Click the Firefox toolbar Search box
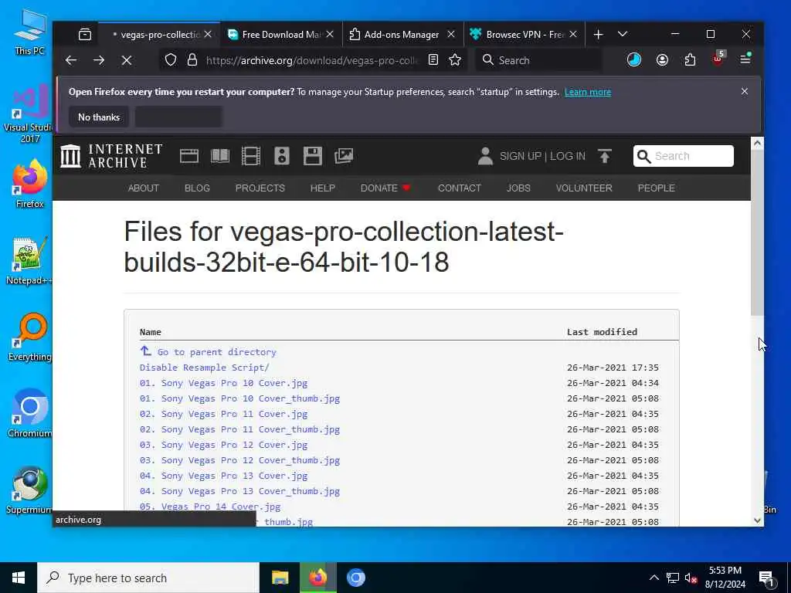791x593 pixels. click(x=538, y=60)
